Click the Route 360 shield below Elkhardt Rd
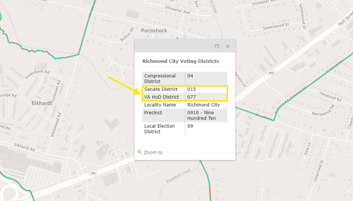353x201 pixels. pyautogui.click(x=93, y=173)
